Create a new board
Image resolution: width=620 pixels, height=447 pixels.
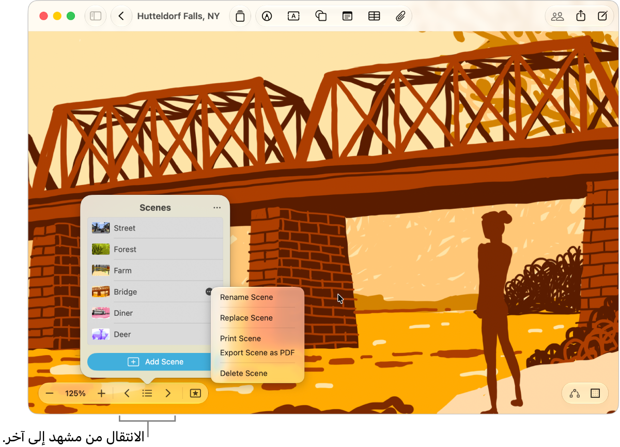(x=602, y=16)
